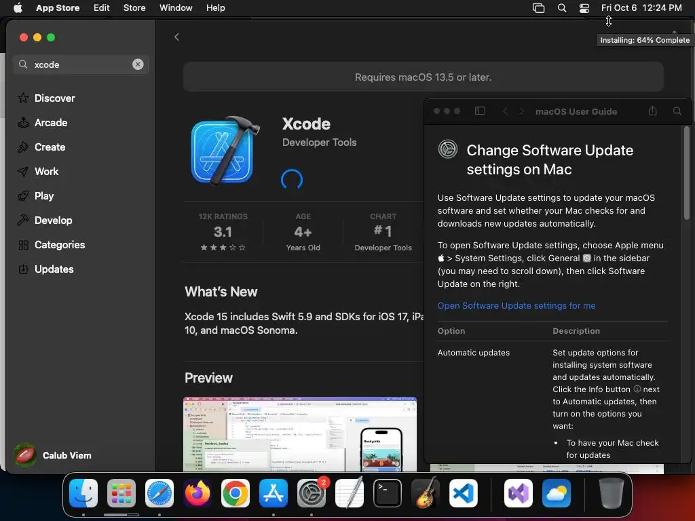This screenshot has width=695, height=521.
Task: Click Open Software Update settings for me
Action: (516, 306)
